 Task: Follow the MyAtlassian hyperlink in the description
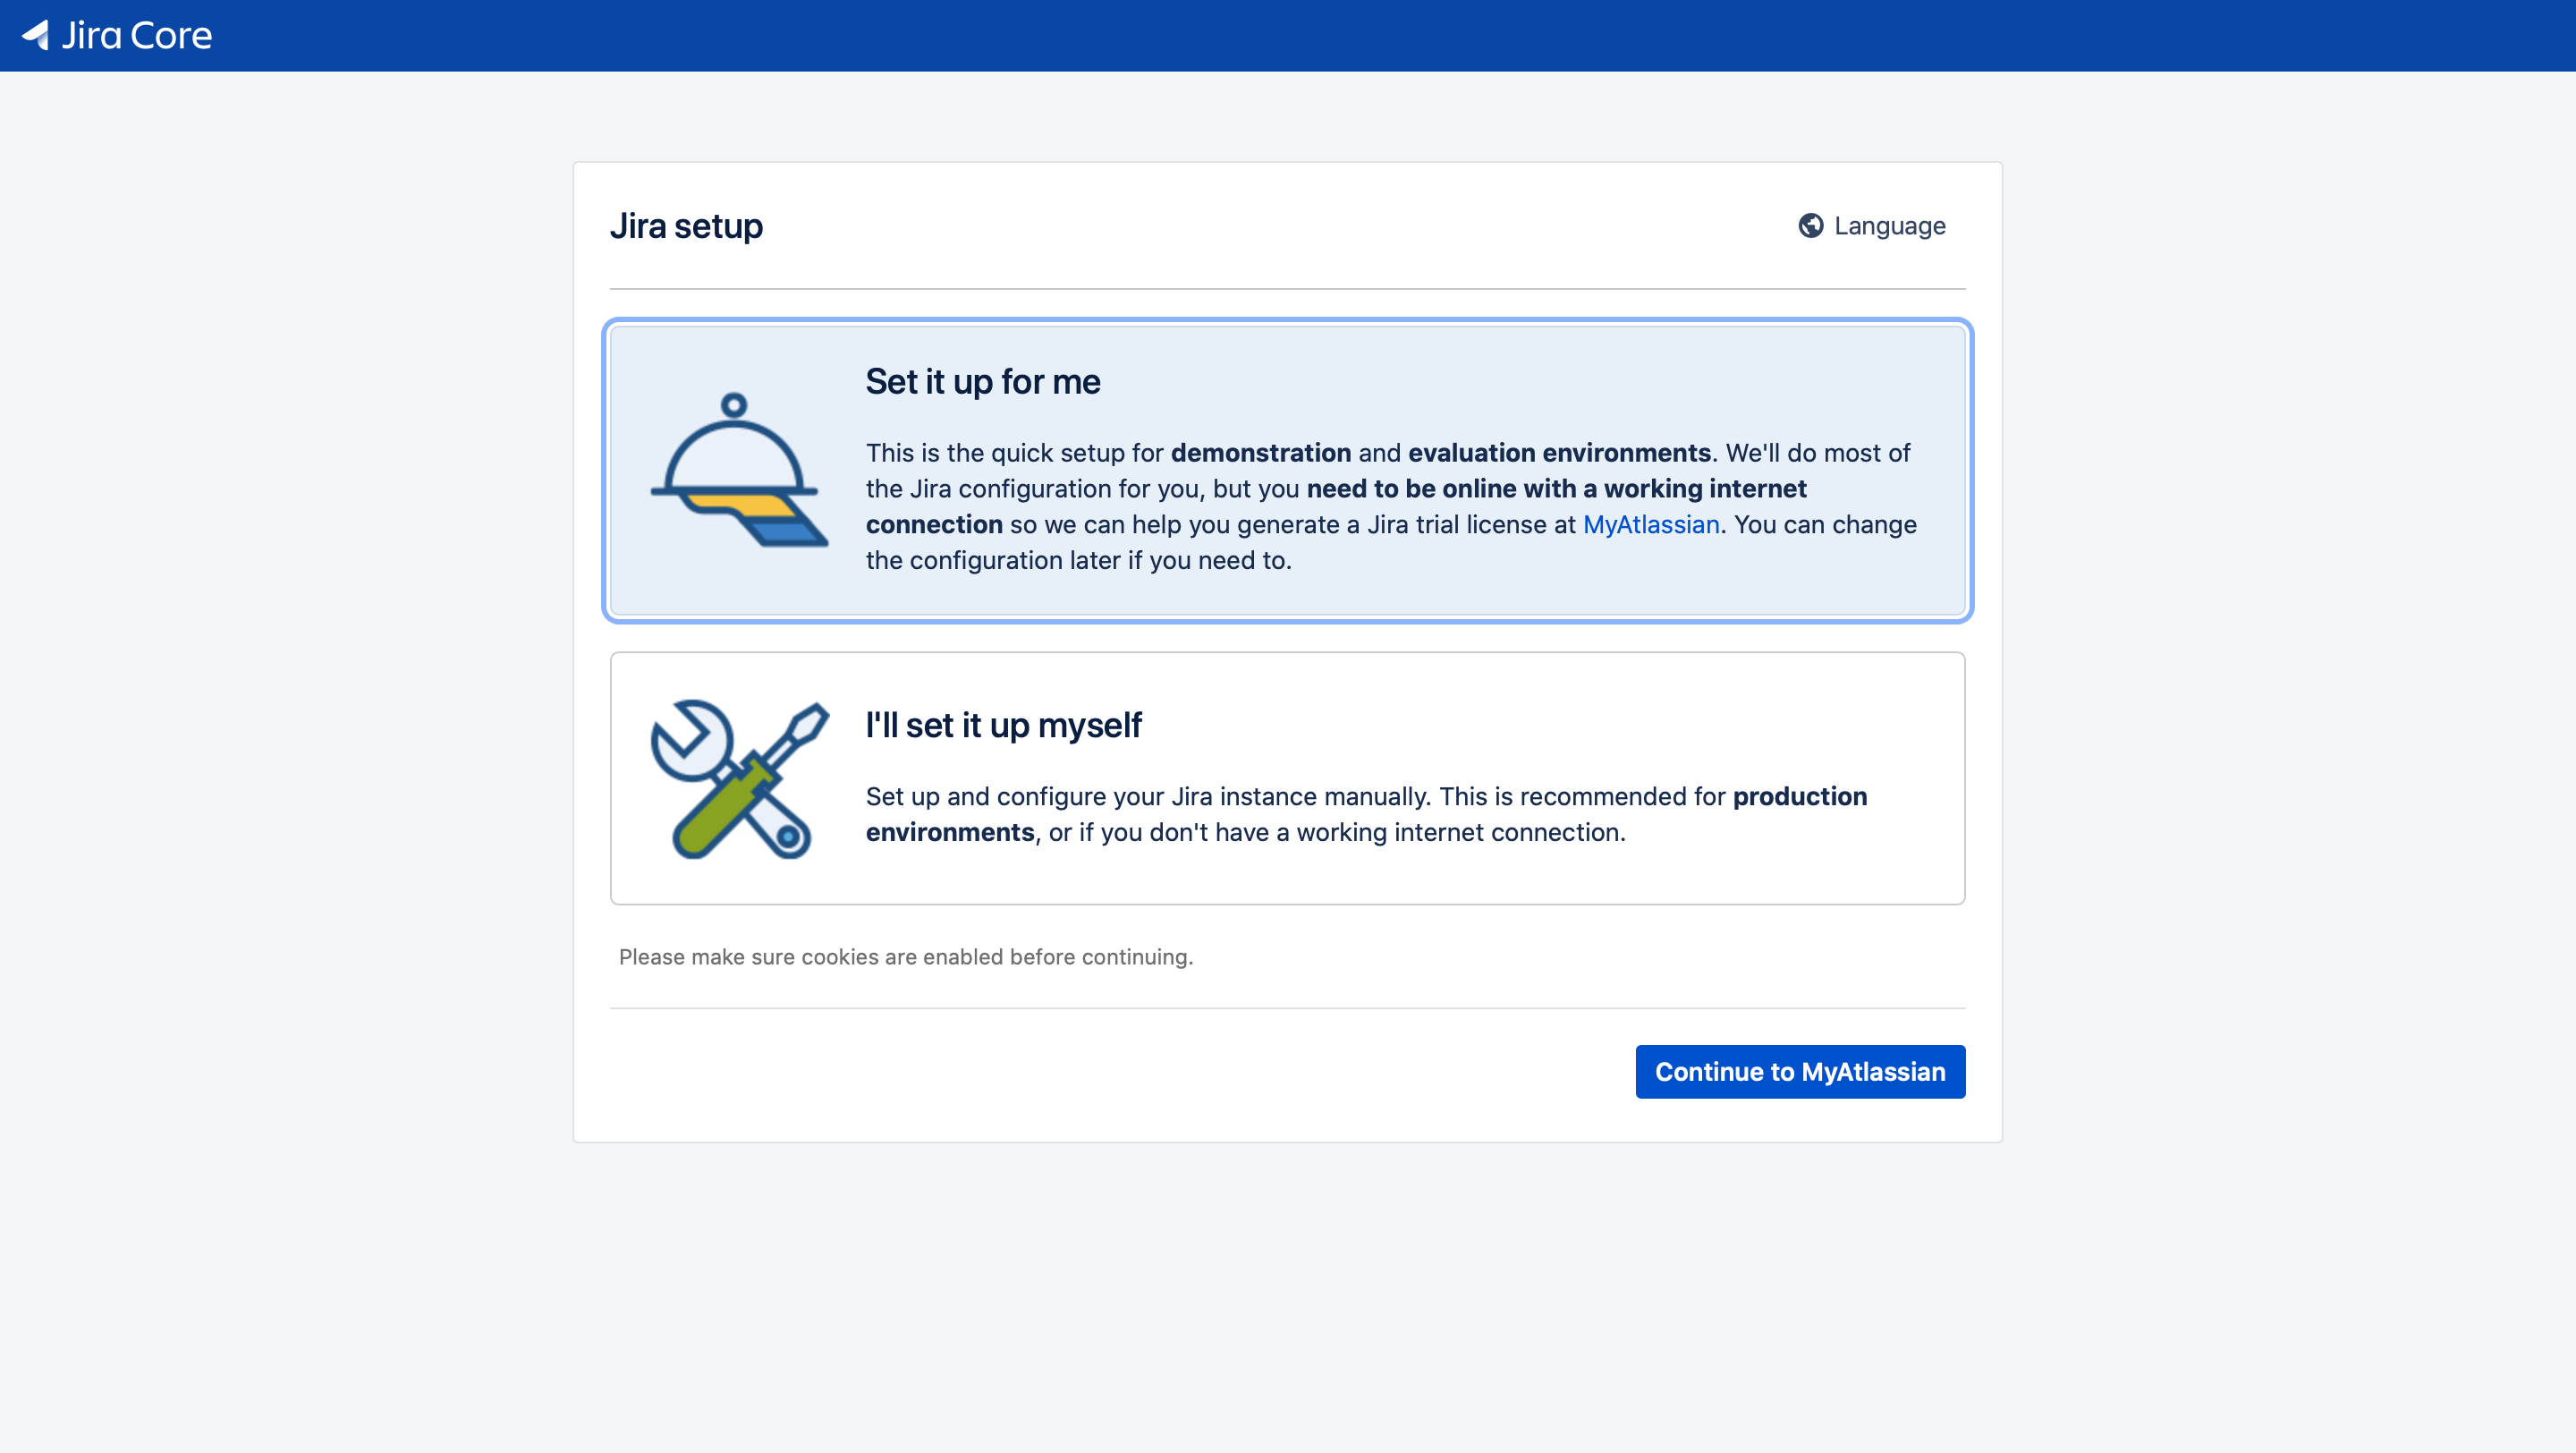(x=1650, y=525)
